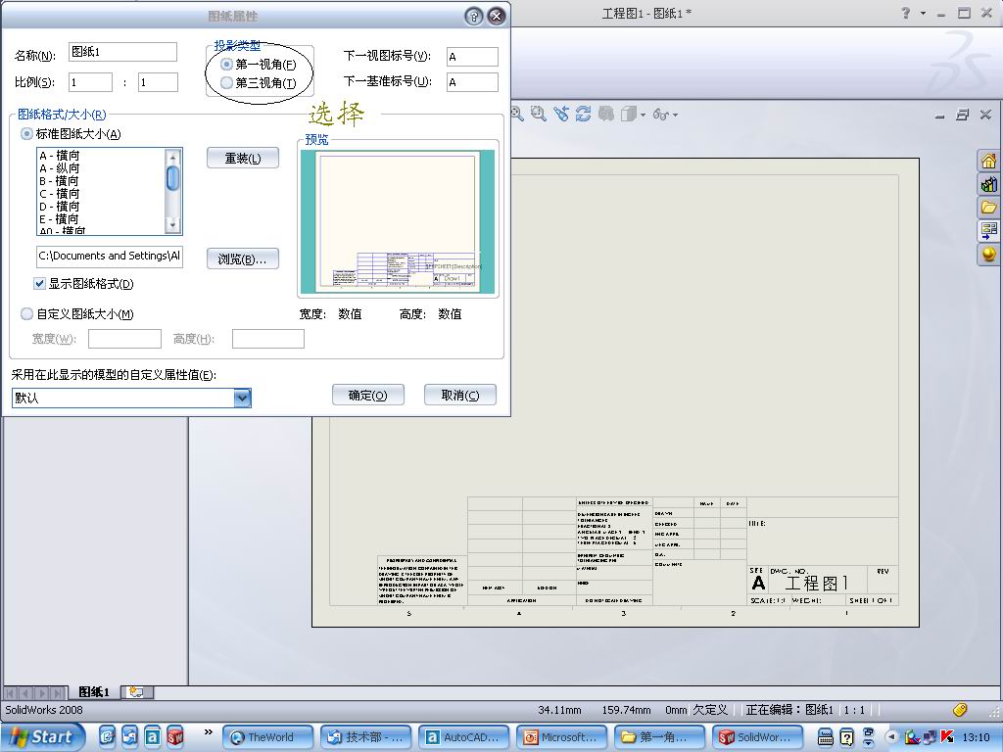This screenshot has width=1003, height=752.
Task: Click the last sheet navigation arrow
Action: tap(58, 692)
